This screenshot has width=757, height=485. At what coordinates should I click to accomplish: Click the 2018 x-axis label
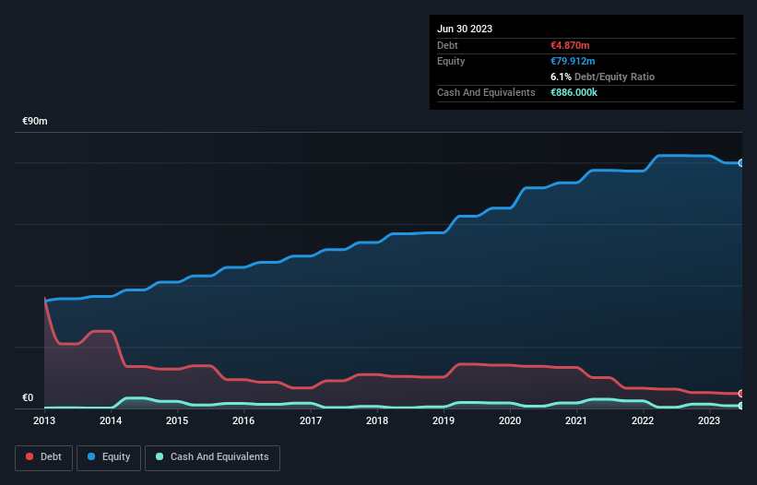(377, 420)
